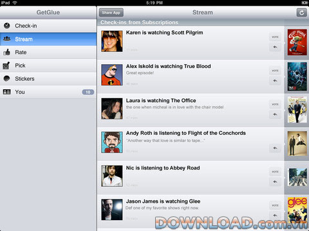Image resolution: width=309 pixels, height=231 pixels.
Task: Click the battery icon in the status bar
Action: point(304,3)
